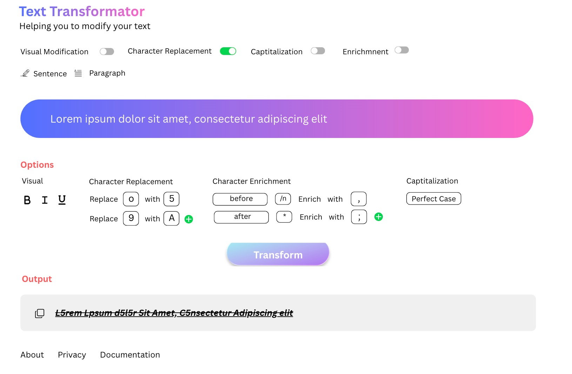Enable Captitalization switch
The width and height of the screenshot is (572, 374).
pyautogui.click(x=318, y=51)
